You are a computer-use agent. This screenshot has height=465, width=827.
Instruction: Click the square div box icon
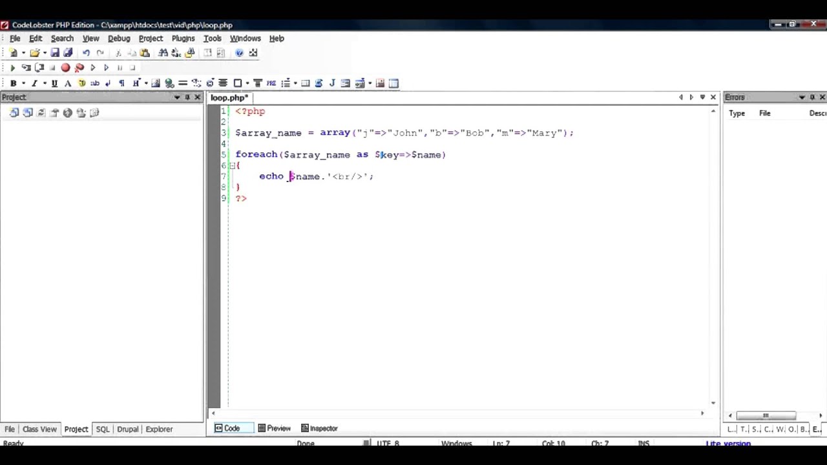238,83
